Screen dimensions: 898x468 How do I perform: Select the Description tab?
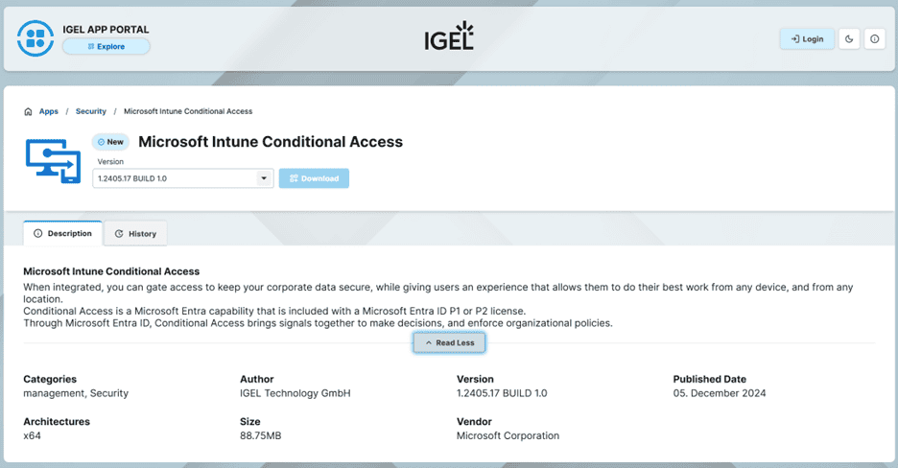coord(62,233)
